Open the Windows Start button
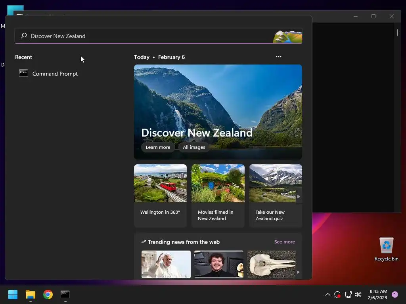This screenshot has width=406, height=304. coord(13,294)
